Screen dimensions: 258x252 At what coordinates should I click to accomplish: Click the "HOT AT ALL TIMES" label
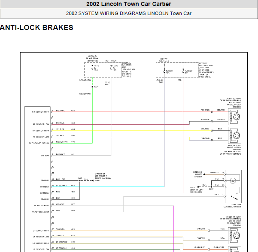pyautogui.click(x=164, y=60)
